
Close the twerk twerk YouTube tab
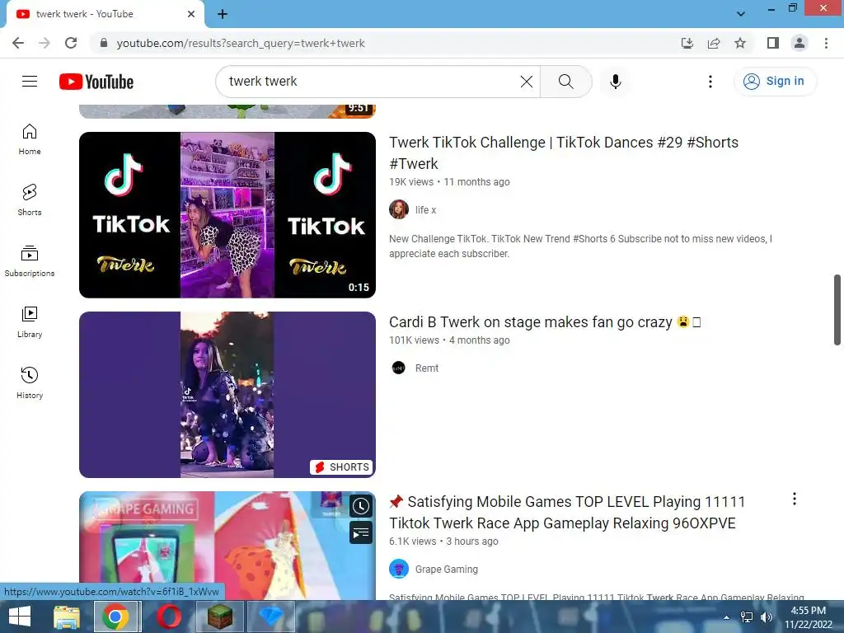tap(191, 14)
